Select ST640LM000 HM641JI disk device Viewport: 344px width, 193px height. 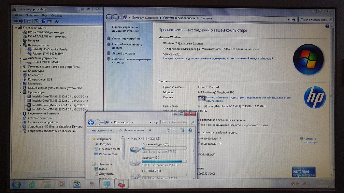46,62
